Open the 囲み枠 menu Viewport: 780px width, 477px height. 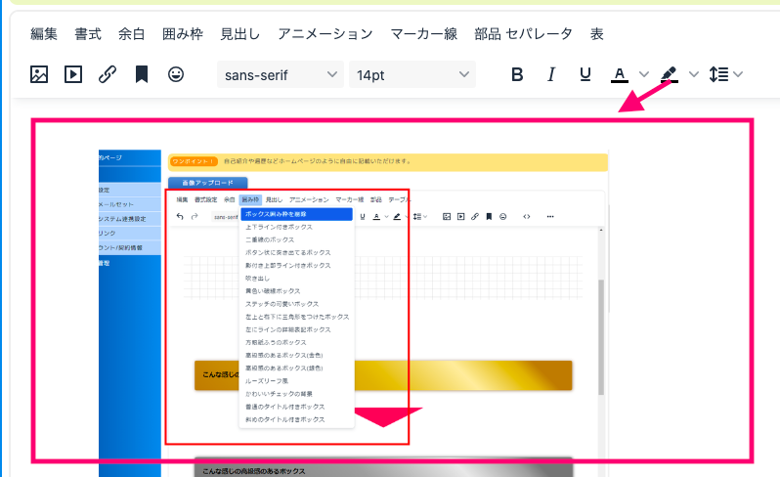click(x=184, y=34)
